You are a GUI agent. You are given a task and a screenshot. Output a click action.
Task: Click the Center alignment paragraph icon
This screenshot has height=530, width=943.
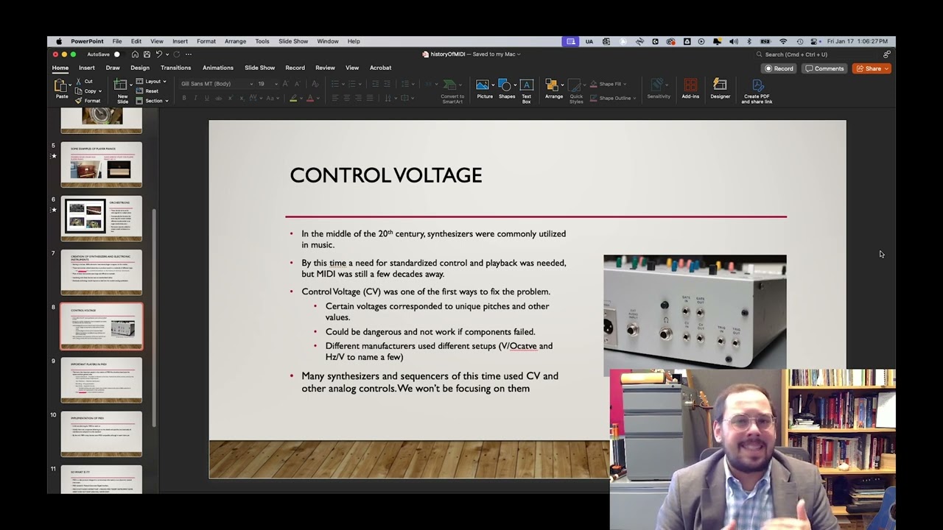point(346,98)
